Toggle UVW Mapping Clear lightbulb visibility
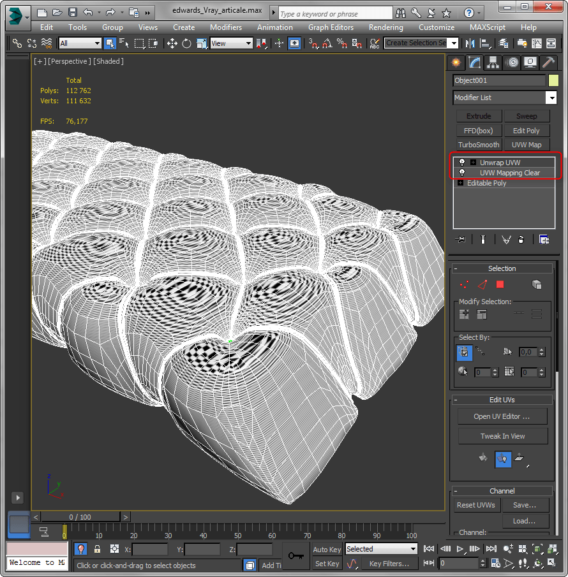568x577 pixels. click(x=461, y=173)
